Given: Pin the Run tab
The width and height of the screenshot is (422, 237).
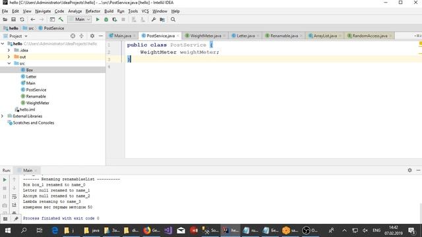Looking at the screenshot, I should point(16,219).
